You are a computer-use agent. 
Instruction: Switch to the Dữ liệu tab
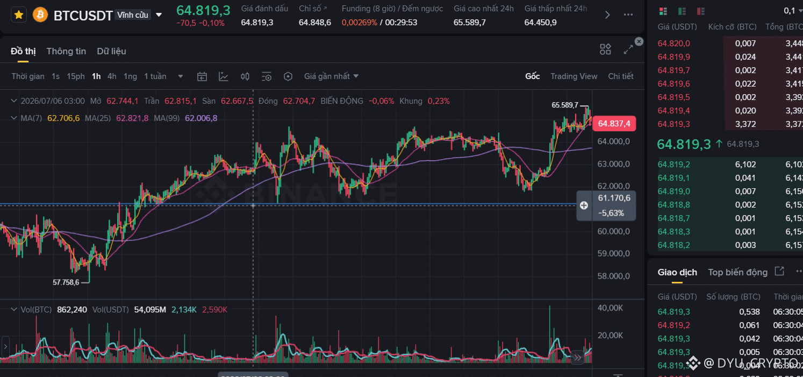(111, 51)
